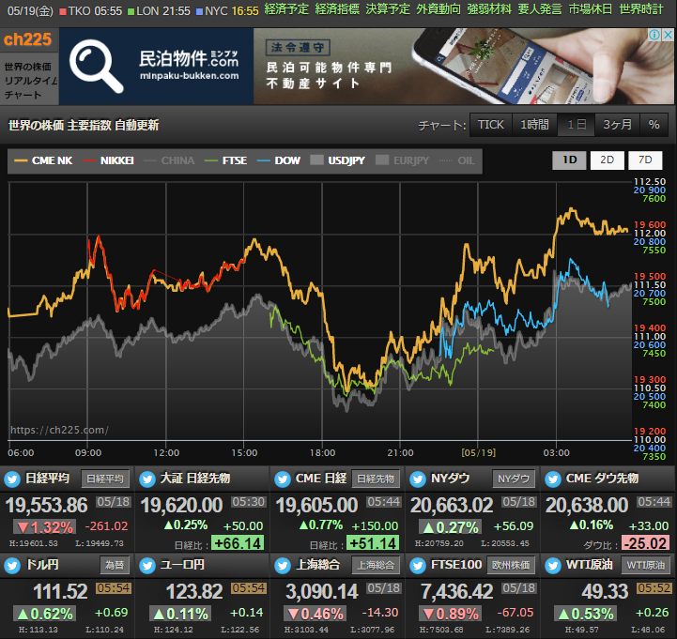Open the 民泊物件.com banner advertisement

tap(366, 67)
